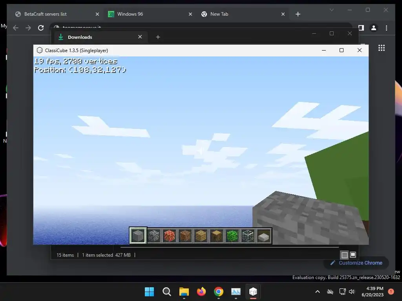The height and width of the screenshot is (301, 402).
Task: Switch File Explorer to details view
Action: coord(344,255)
